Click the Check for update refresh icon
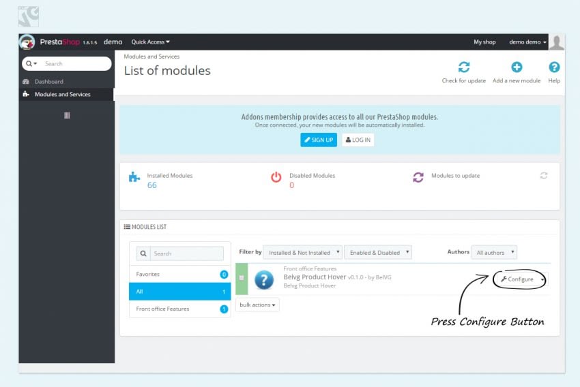580x387 pixels. click(464, 67)
